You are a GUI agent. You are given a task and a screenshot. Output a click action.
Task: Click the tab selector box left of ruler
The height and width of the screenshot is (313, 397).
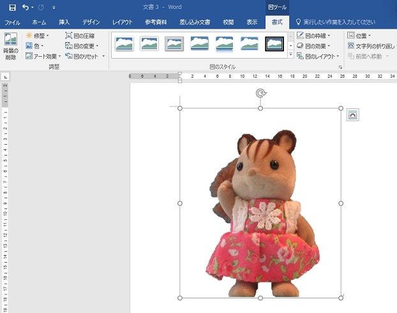5,77
